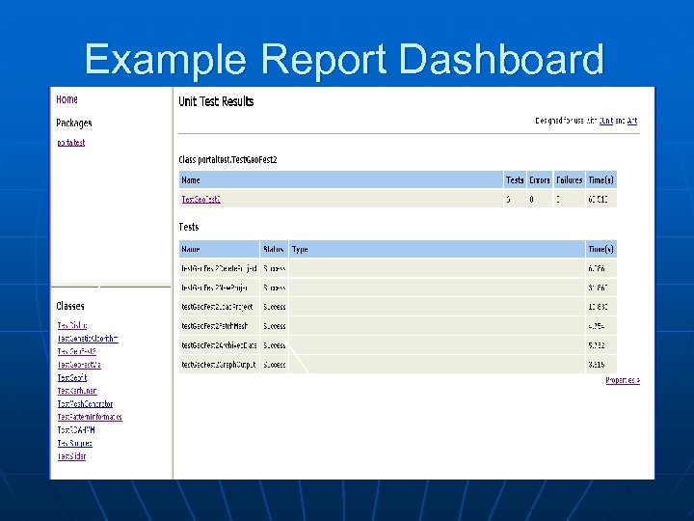The height and width of the screenshot is (521, 694).
Task: Open the Properties link below the tests table
Action: click(x=623, y=380)
